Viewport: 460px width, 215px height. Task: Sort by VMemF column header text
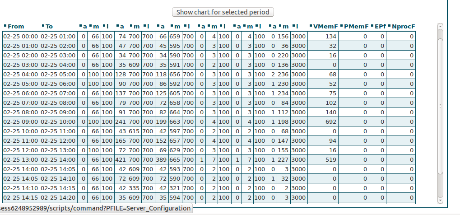325,27
